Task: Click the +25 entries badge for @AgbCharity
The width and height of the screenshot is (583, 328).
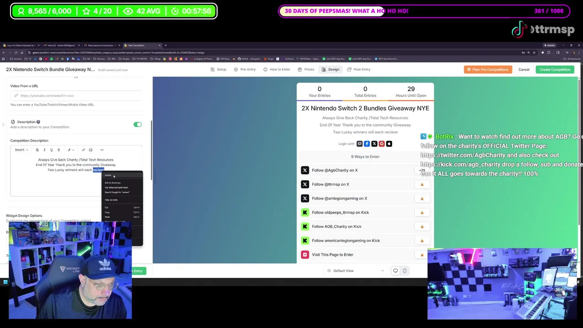Action: (x=422, y=170)
